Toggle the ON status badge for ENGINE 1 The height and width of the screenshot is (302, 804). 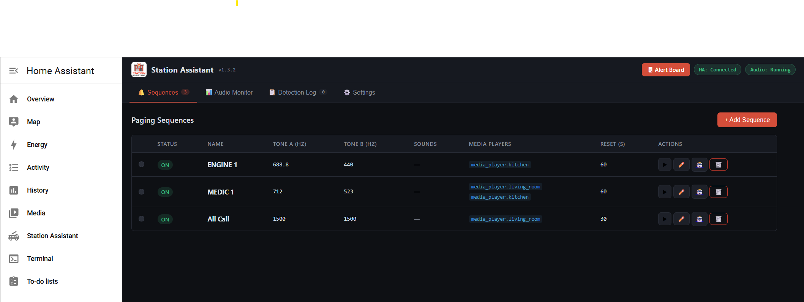165,165
